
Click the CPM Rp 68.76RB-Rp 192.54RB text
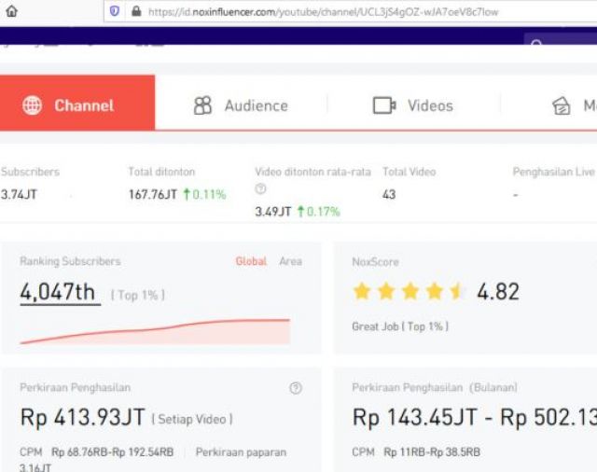click(x=97, y=452)
